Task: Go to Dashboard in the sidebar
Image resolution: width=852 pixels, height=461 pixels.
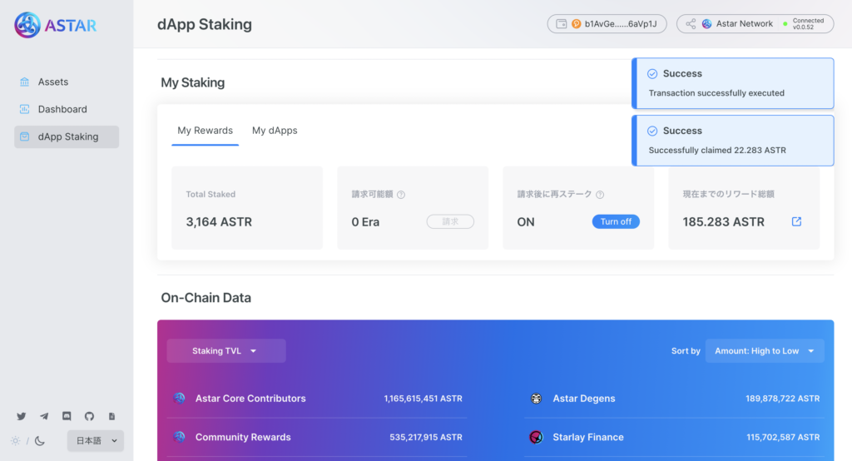Action: pyautogui.click(x=67, y=109)
